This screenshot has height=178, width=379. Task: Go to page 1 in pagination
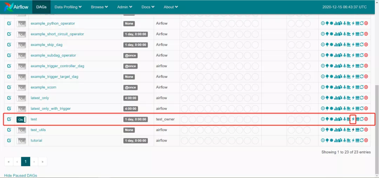26,162
